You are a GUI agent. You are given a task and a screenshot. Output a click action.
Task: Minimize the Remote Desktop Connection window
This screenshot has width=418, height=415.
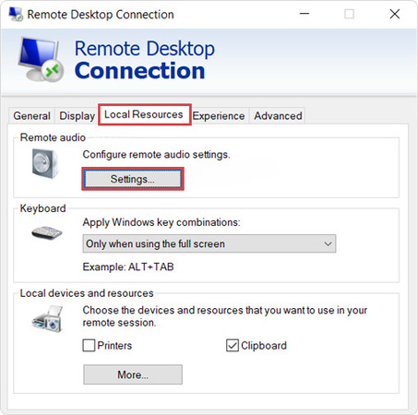pyautogui.click(x=305, y=14)
